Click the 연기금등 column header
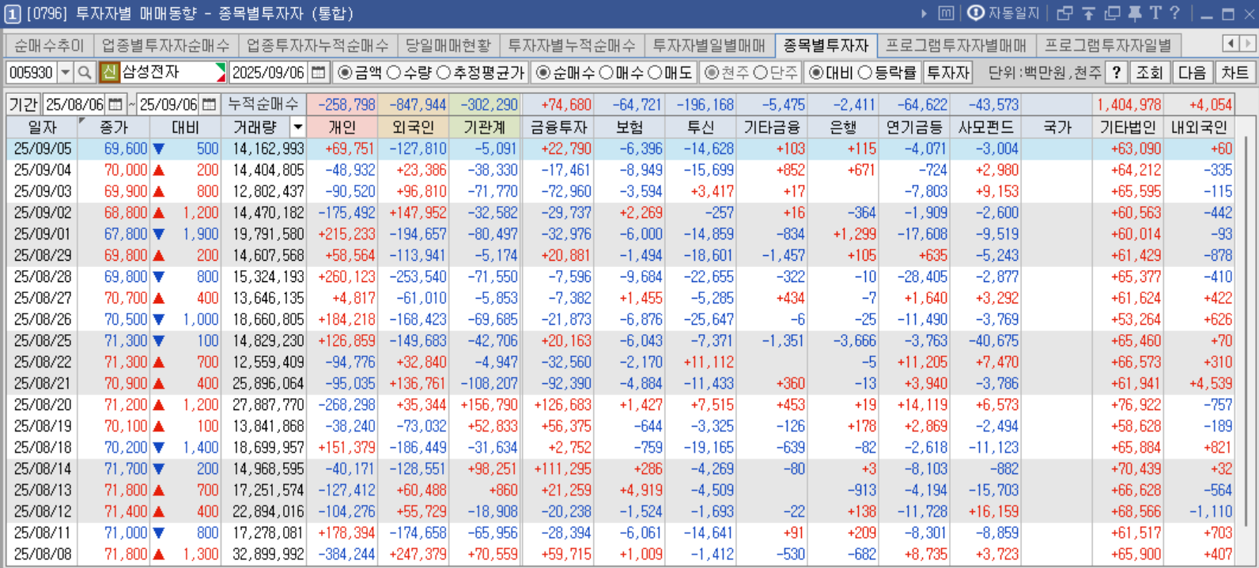The image size is (1259, 568). pyautogui.click(x=914, y=127)
